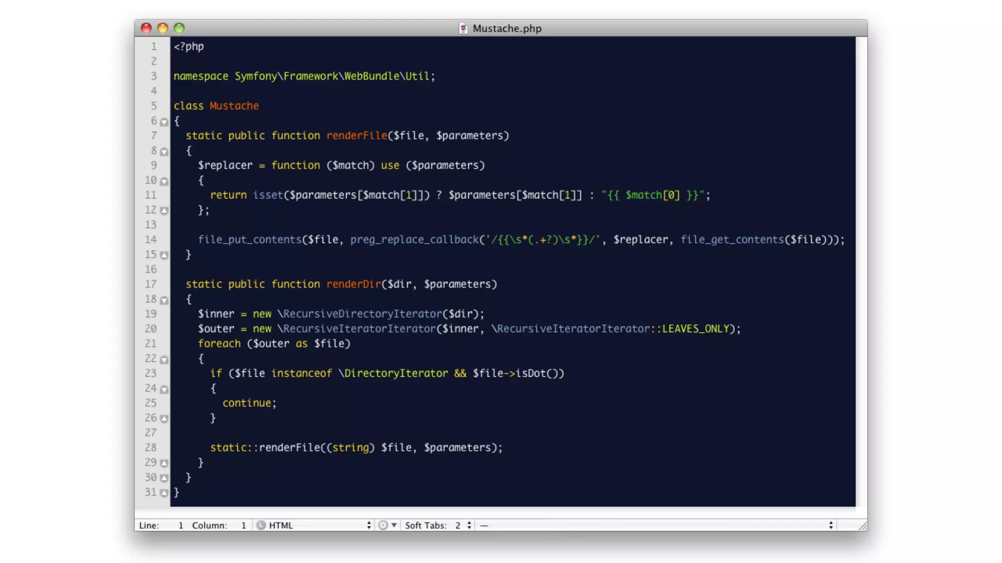Fold the if block on line 24
This screenshot has height=563, width=1002.
[164, 389]
